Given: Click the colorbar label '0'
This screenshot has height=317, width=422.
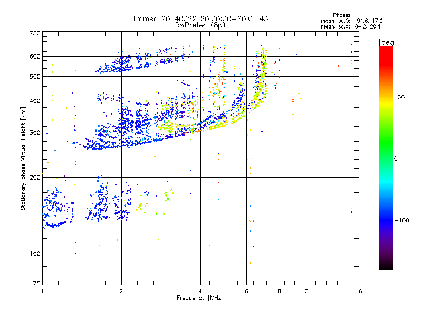Looking at the screenshot, I should point(396,158).
